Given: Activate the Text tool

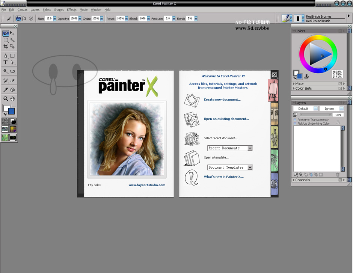Looking at the screenshot, I should [x=6, y=62].
